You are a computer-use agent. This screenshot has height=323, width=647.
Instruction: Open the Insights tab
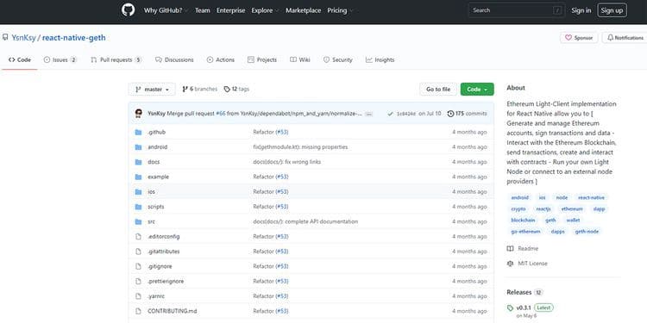pos(380,59)
